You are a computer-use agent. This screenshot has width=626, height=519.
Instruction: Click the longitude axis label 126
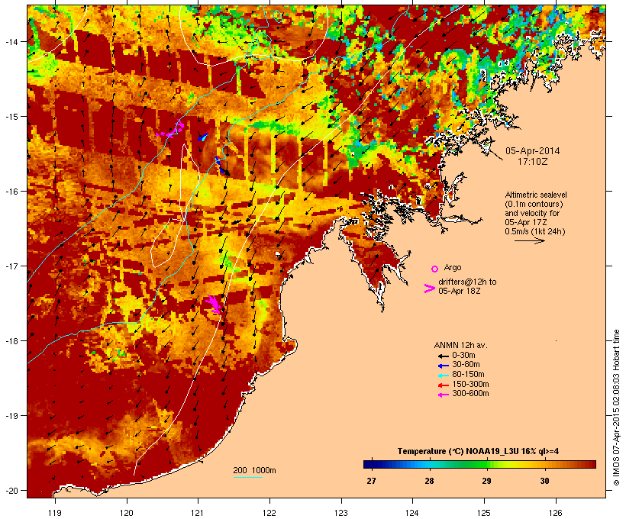click(556, 513)
